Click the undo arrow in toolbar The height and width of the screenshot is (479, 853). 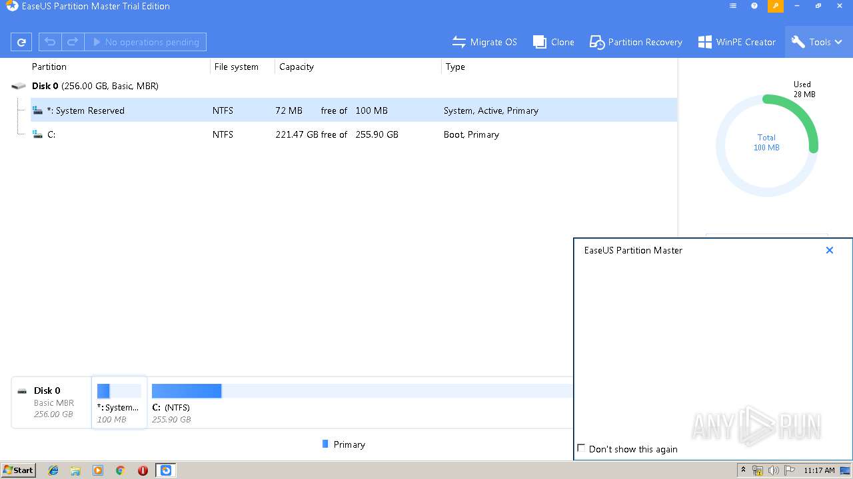point(50,42)
